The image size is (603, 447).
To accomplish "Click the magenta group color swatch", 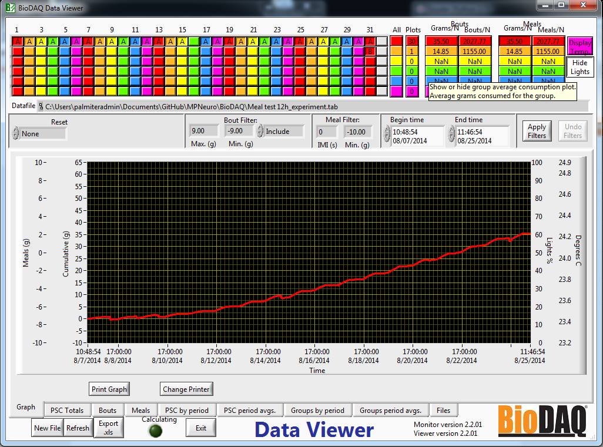I will [397, 91].
